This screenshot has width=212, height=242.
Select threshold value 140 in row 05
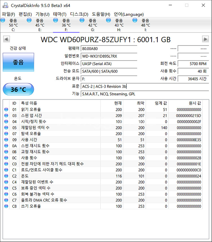coord(164,128)
